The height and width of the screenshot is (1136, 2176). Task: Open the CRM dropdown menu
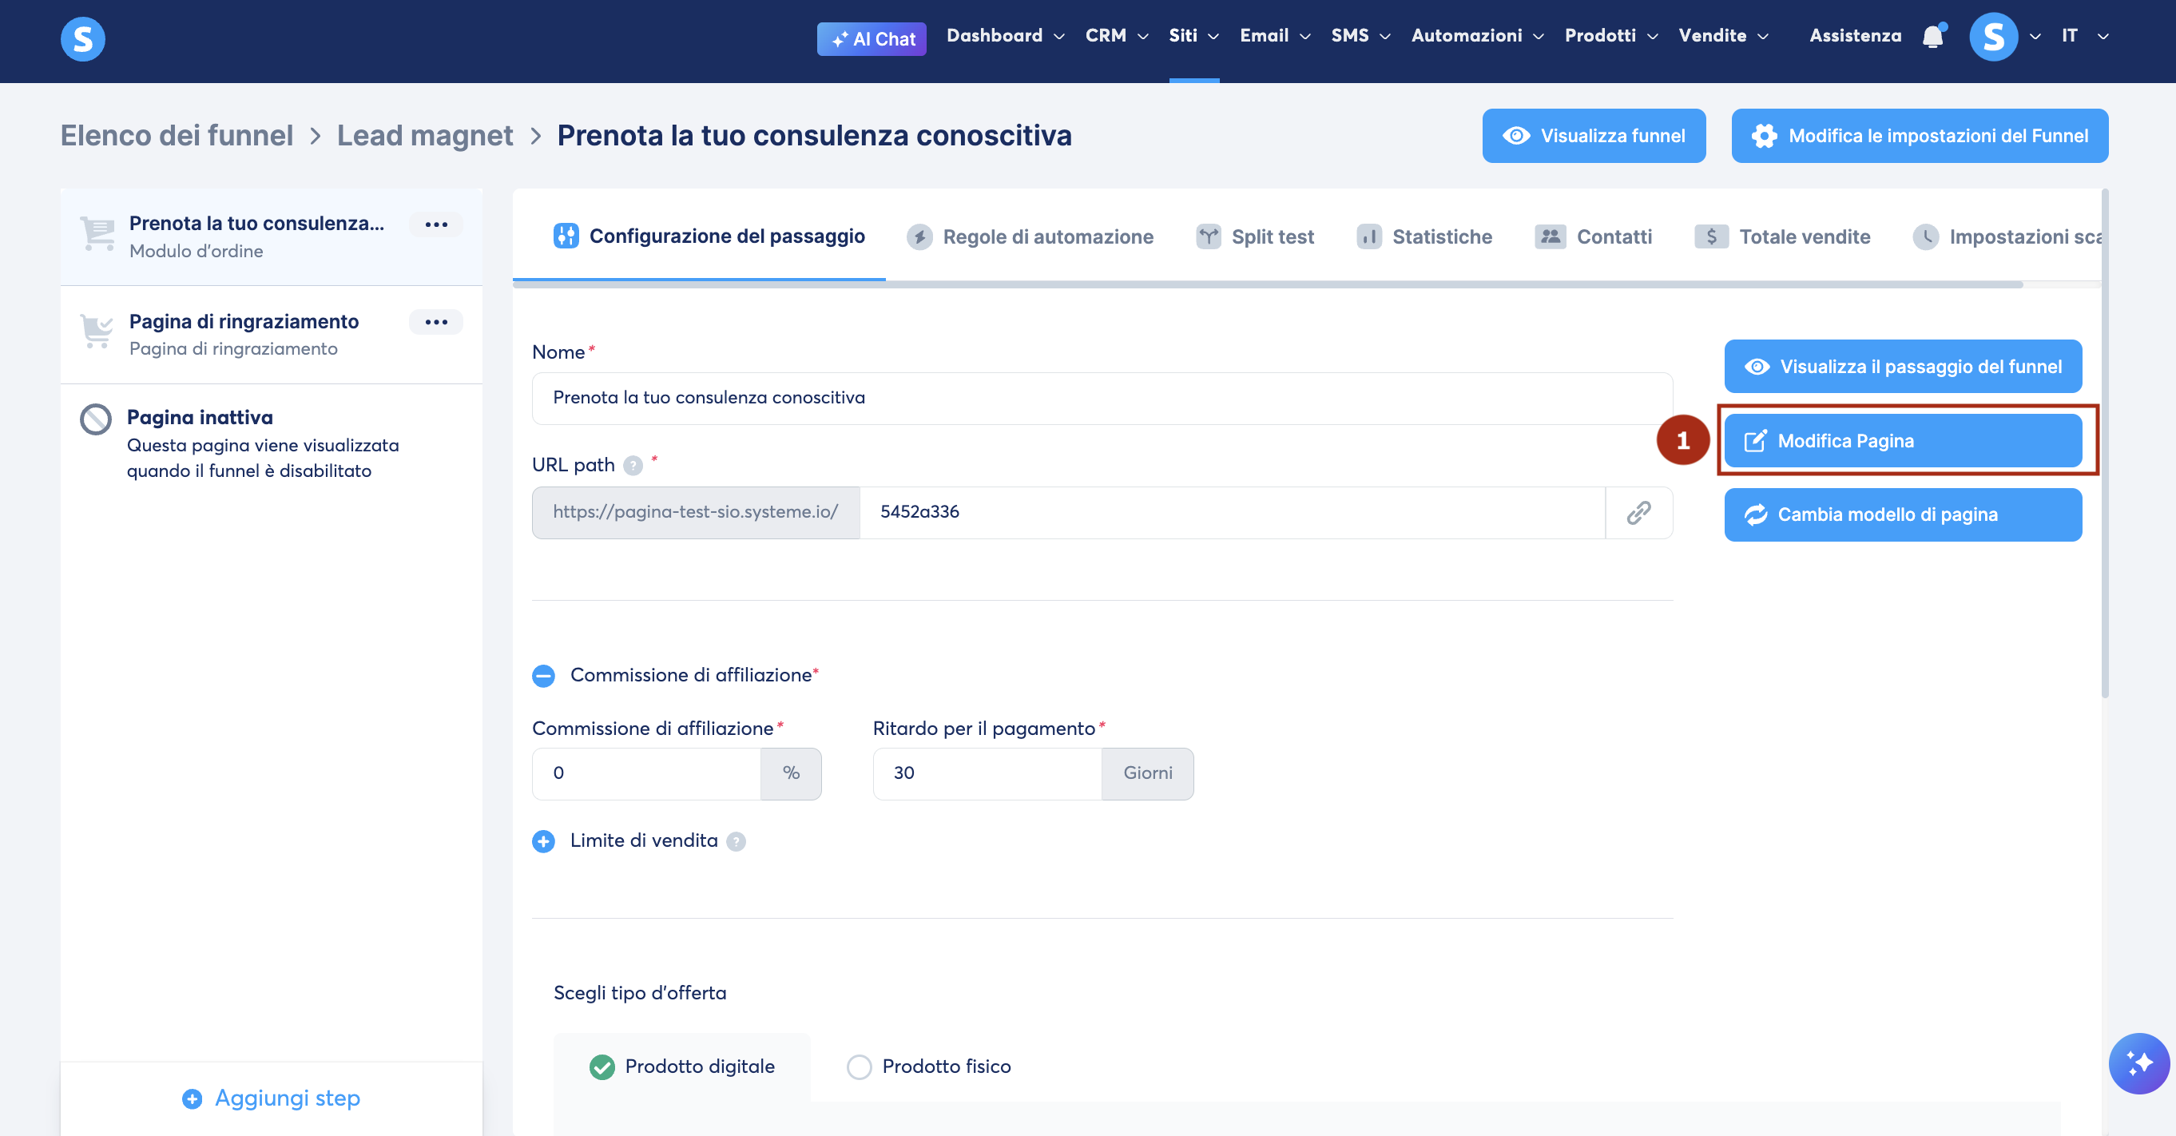(x=1117, y=35)
